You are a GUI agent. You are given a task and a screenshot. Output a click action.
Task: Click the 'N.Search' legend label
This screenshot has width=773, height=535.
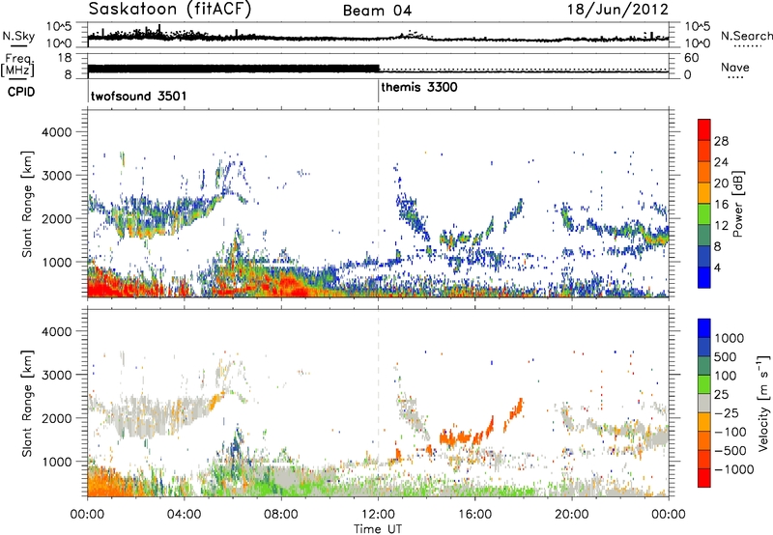(746, 36)
